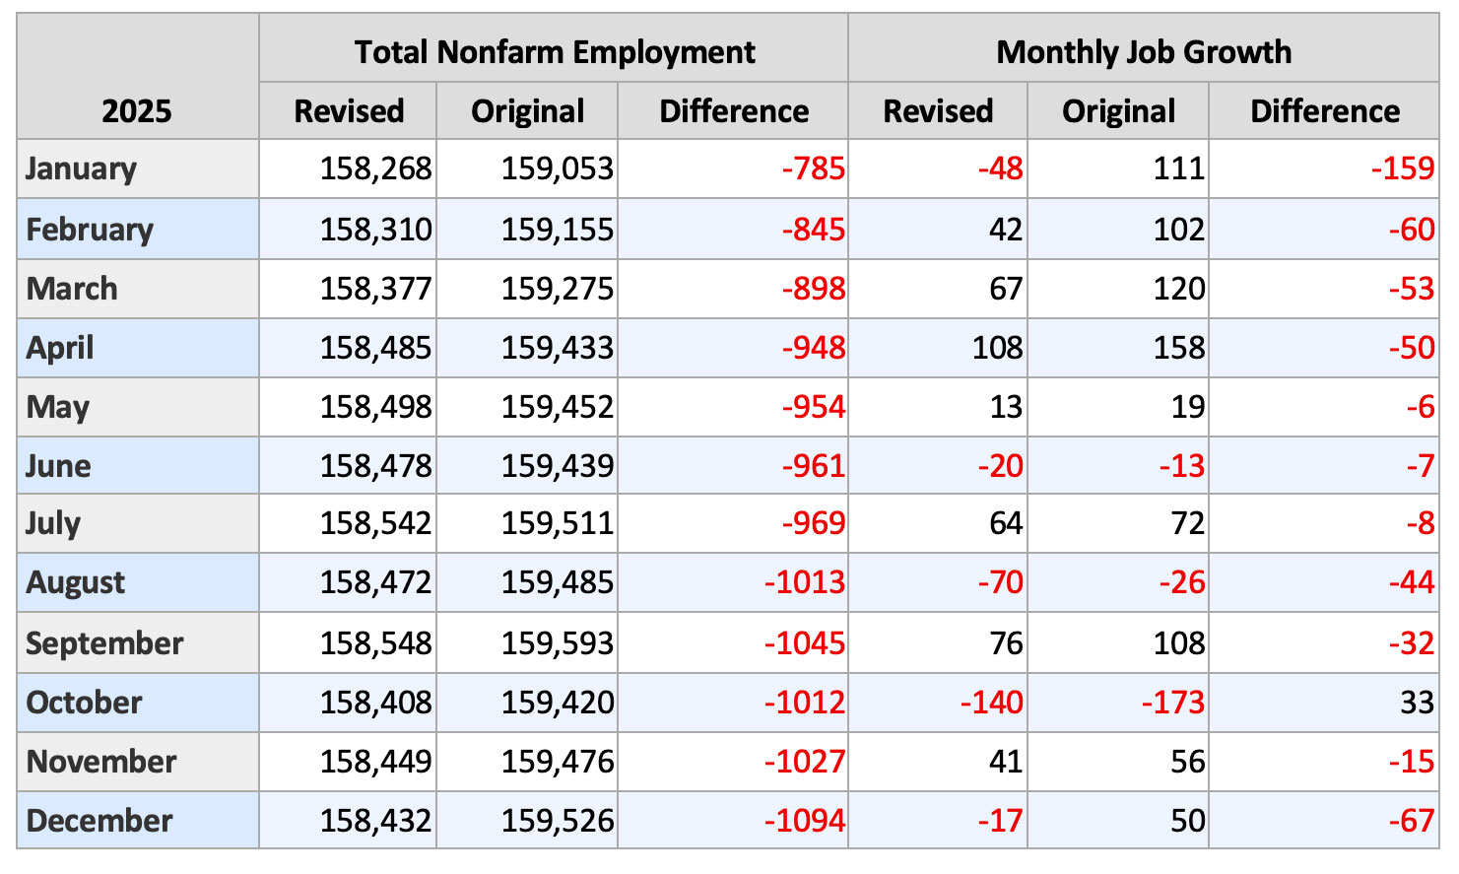Select the January row label

(x=81, y=168)
